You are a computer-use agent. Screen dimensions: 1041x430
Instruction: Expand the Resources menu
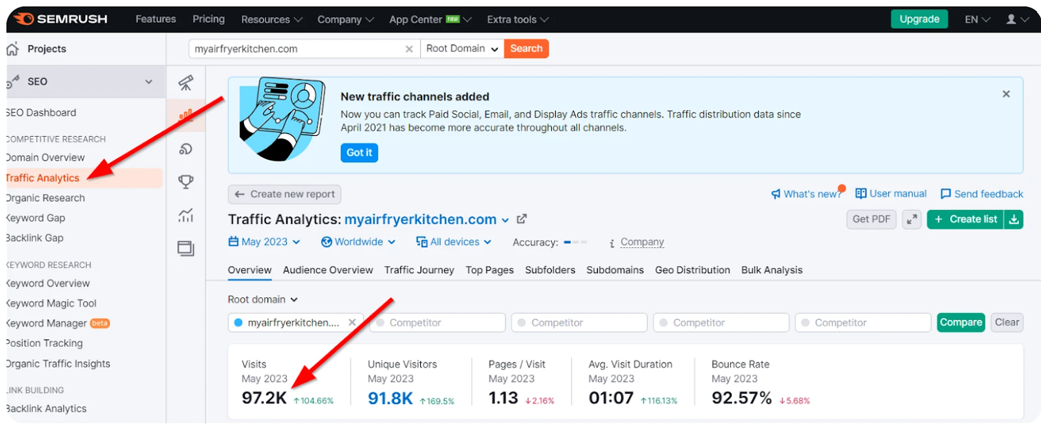pos(271,20)
